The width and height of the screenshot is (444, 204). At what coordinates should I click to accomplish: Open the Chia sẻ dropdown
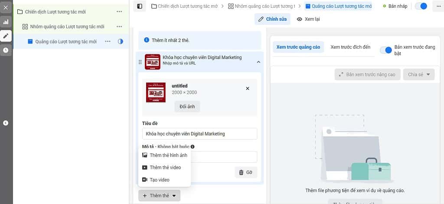click(419, 75)
